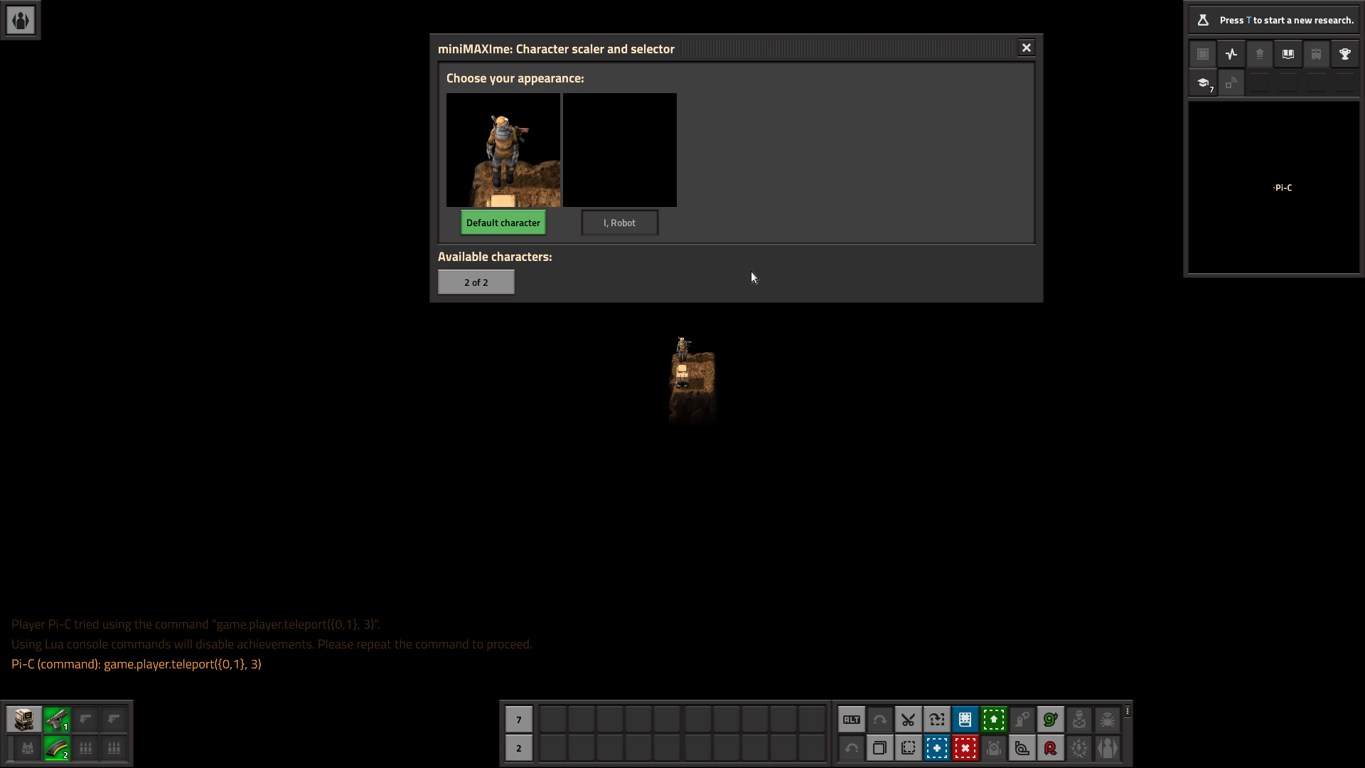Select the upgrade planner toolbar icon
The image size is (1365, 768).
(994, 720)
